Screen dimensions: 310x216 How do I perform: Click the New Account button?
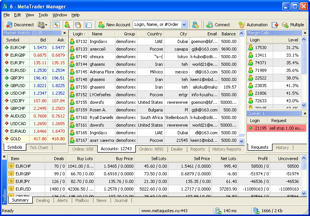coord(114,25)
